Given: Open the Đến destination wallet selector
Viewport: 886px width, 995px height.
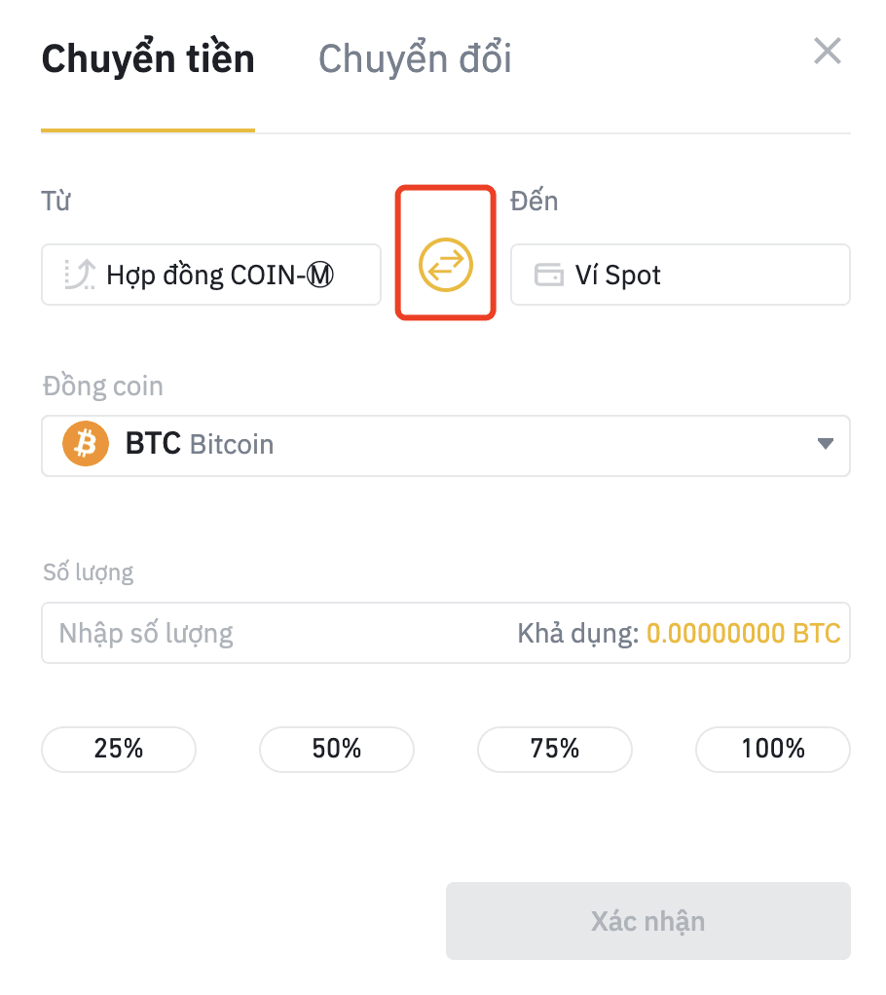Looking at the screenshot, I should coord(681,275).
